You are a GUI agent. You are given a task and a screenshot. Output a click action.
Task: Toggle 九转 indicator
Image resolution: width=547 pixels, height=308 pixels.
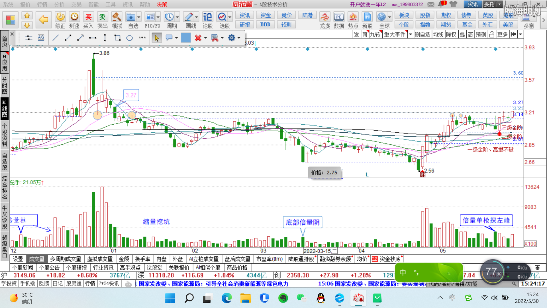375,35
